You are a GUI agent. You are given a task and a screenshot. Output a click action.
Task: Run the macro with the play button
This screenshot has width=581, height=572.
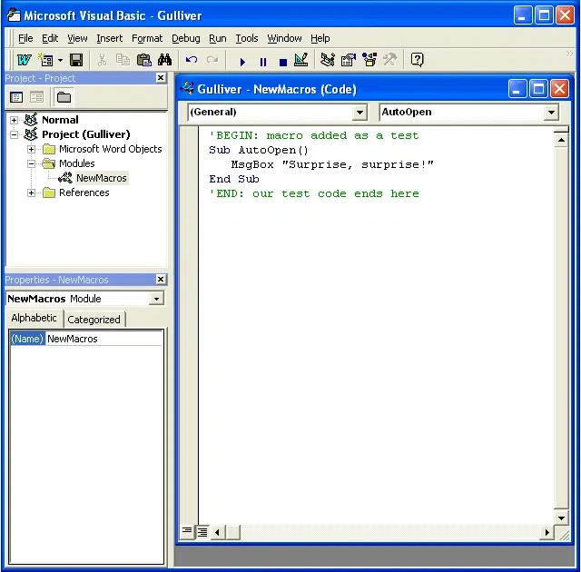point(242,62)
